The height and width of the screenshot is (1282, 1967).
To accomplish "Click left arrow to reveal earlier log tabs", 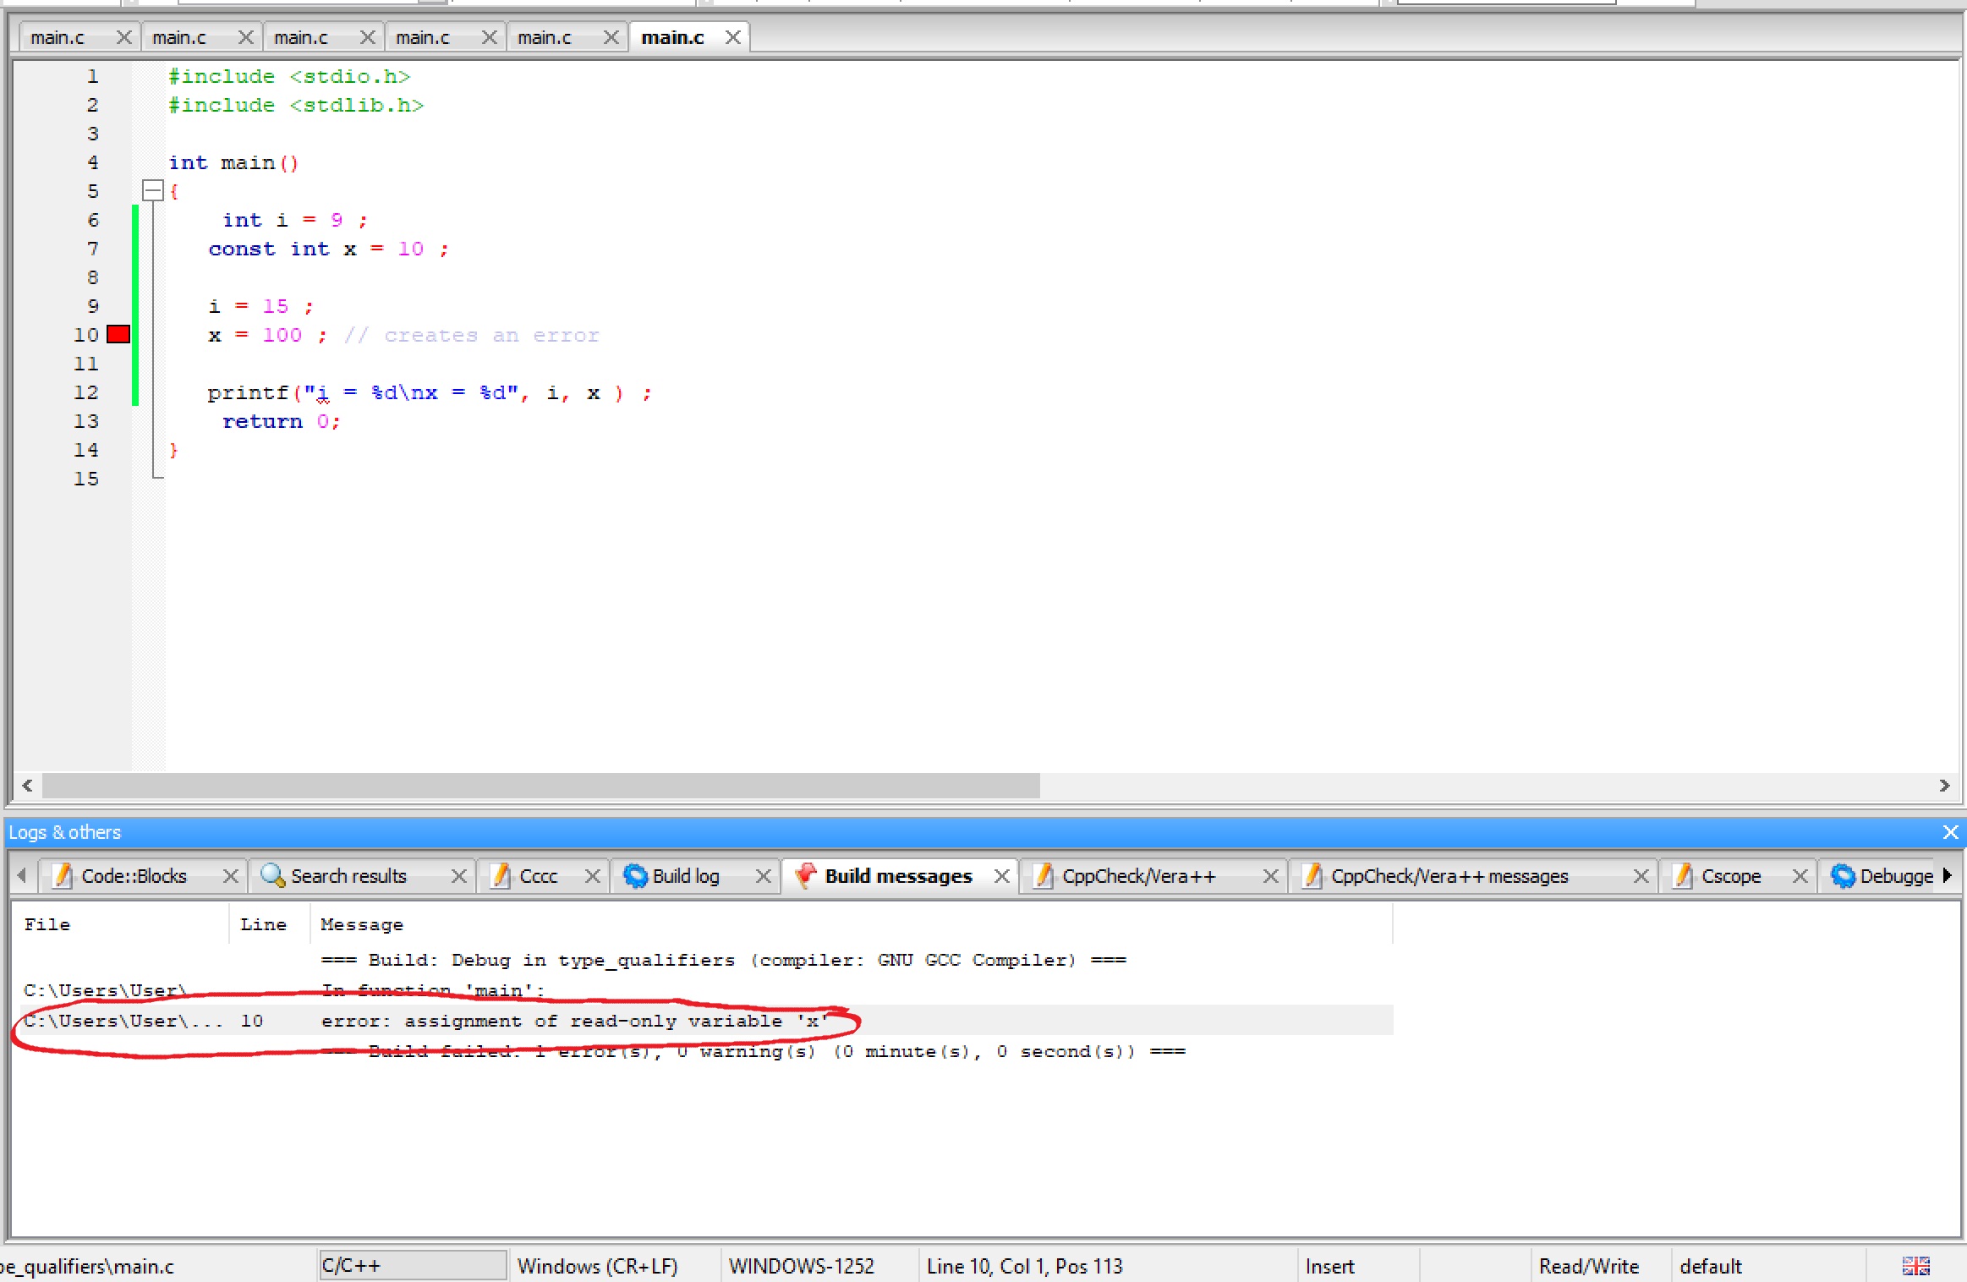I will (x=23, y=876).
